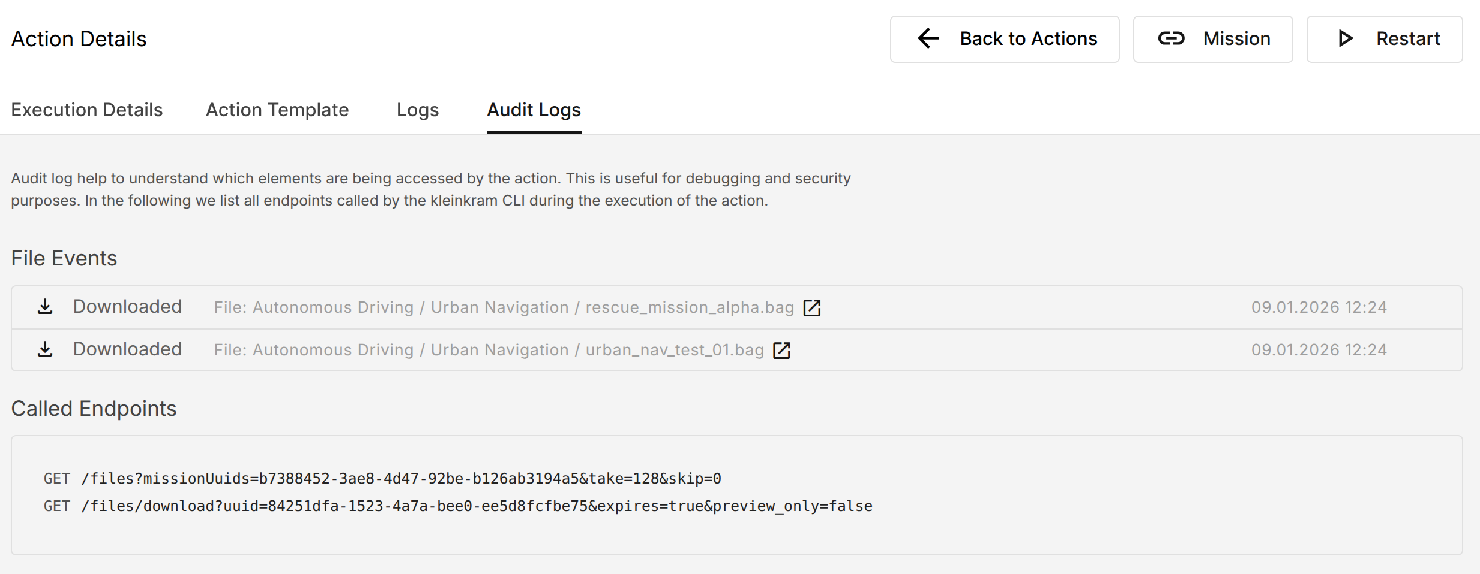Click the Mission button

pos(1212,38)
